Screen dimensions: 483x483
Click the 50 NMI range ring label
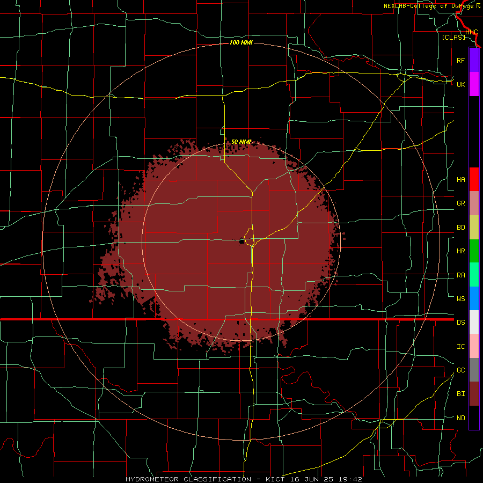[241, 142]
